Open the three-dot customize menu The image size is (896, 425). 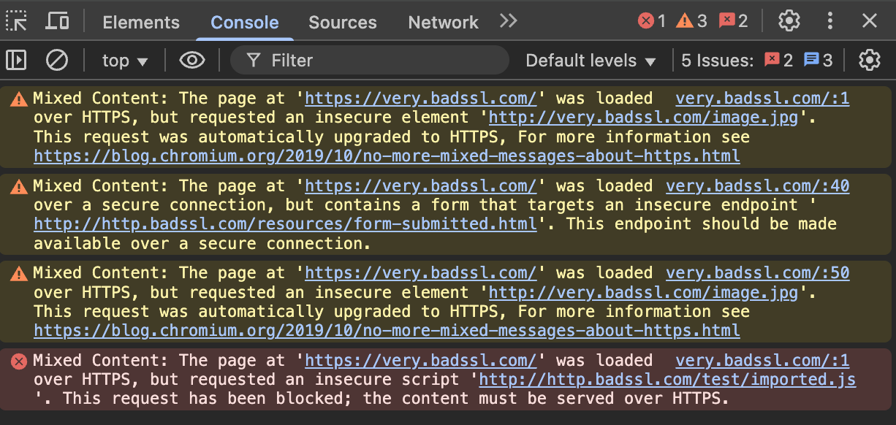click(830, 21)
